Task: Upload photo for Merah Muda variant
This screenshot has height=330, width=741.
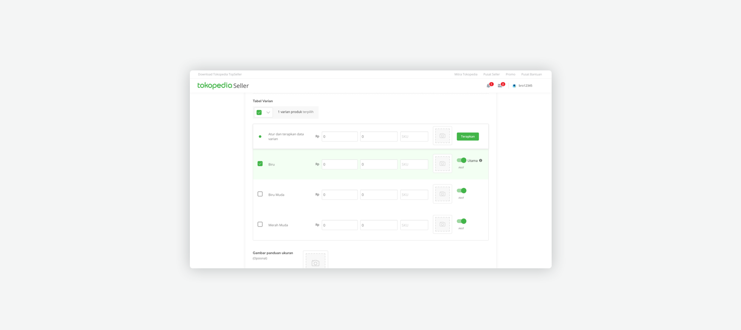Action: click(442, 225)
